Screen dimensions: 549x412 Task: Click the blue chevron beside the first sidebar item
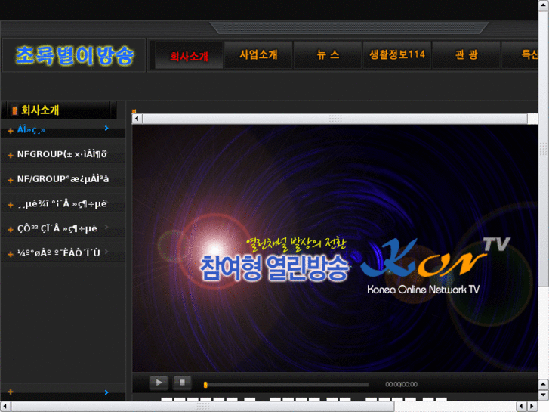(x=106, y=129)
